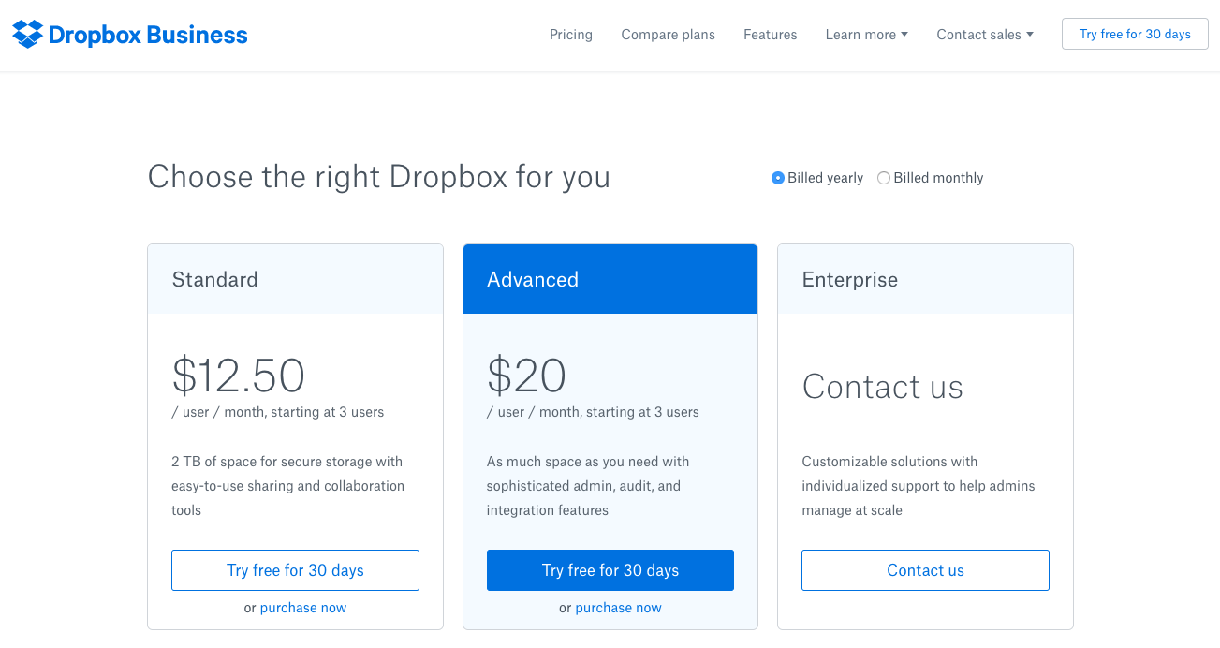
Task: Click the $20 price text
Action: click(x=526, y=376)
